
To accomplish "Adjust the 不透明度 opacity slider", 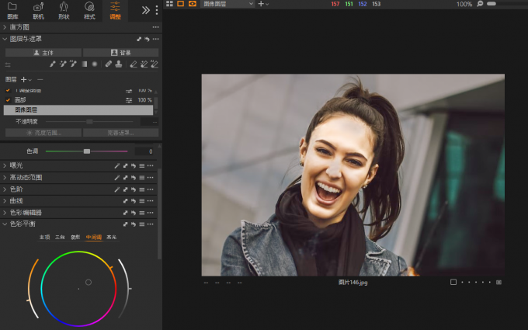I will pos(89,121).
